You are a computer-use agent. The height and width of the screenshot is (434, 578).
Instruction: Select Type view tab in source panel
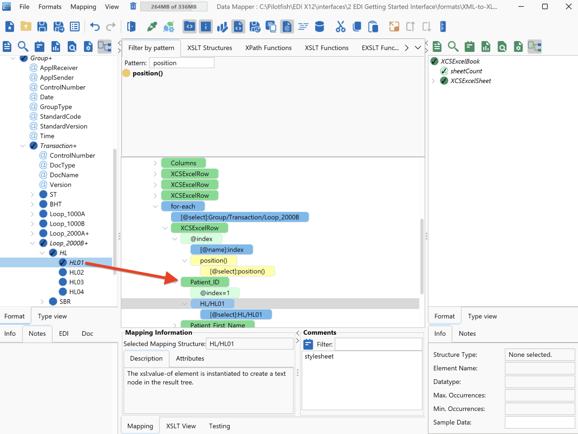52,316
